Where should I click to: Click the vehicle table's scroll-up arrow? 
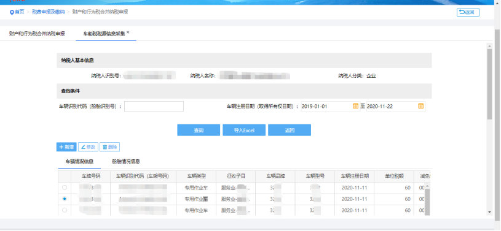pos(427,186)
